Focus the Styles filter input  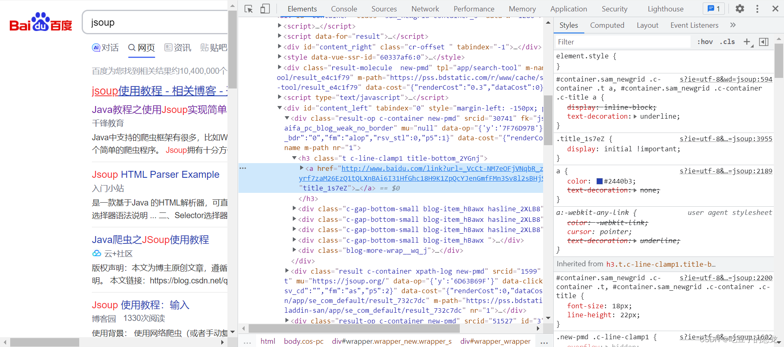(623, 42)
